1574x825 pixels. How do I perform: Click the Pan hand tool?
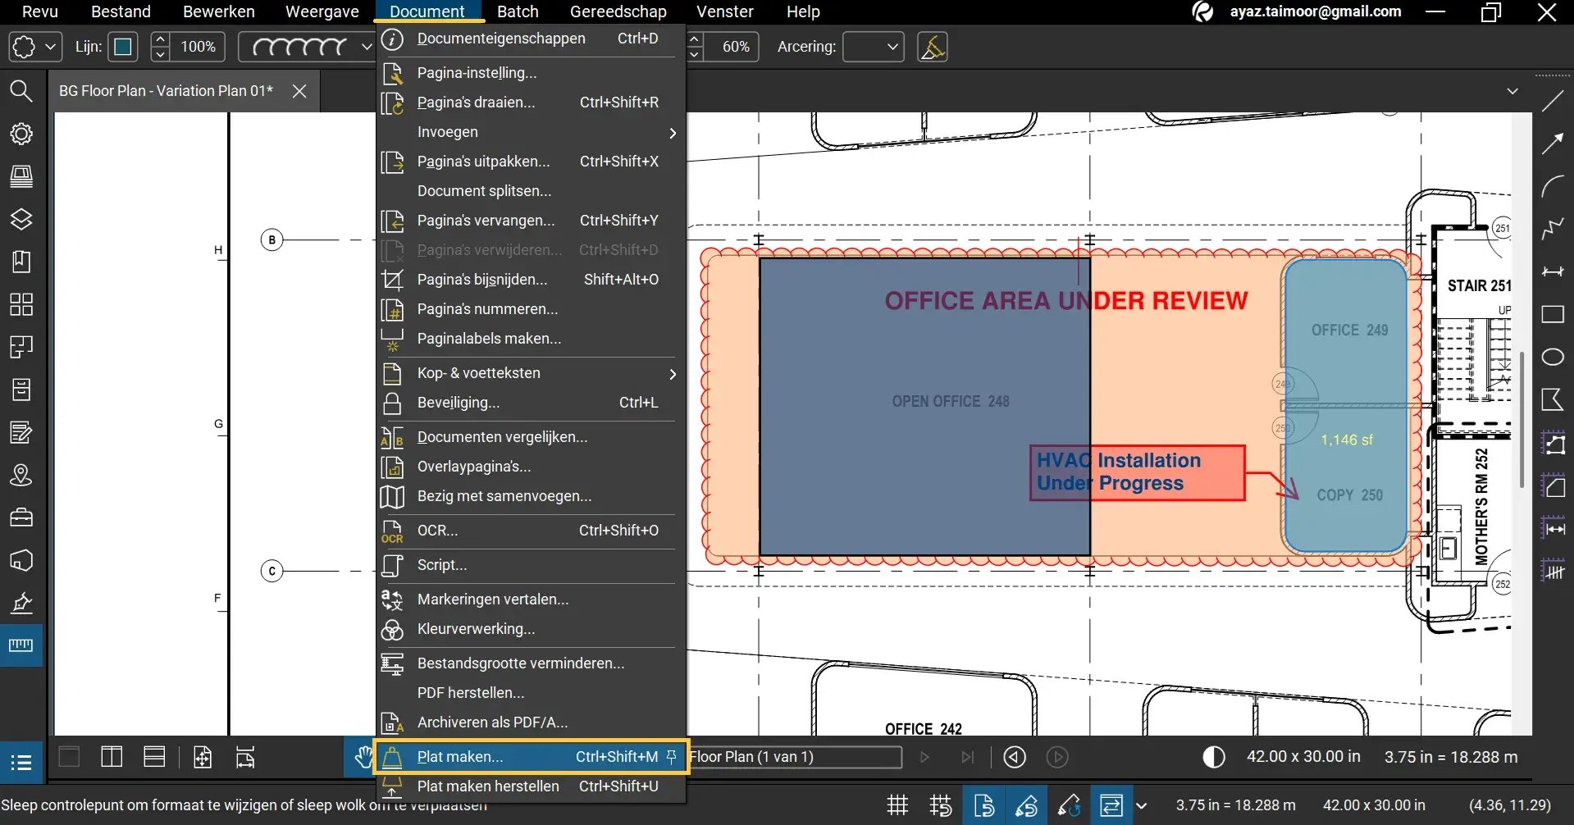point(362,757)
